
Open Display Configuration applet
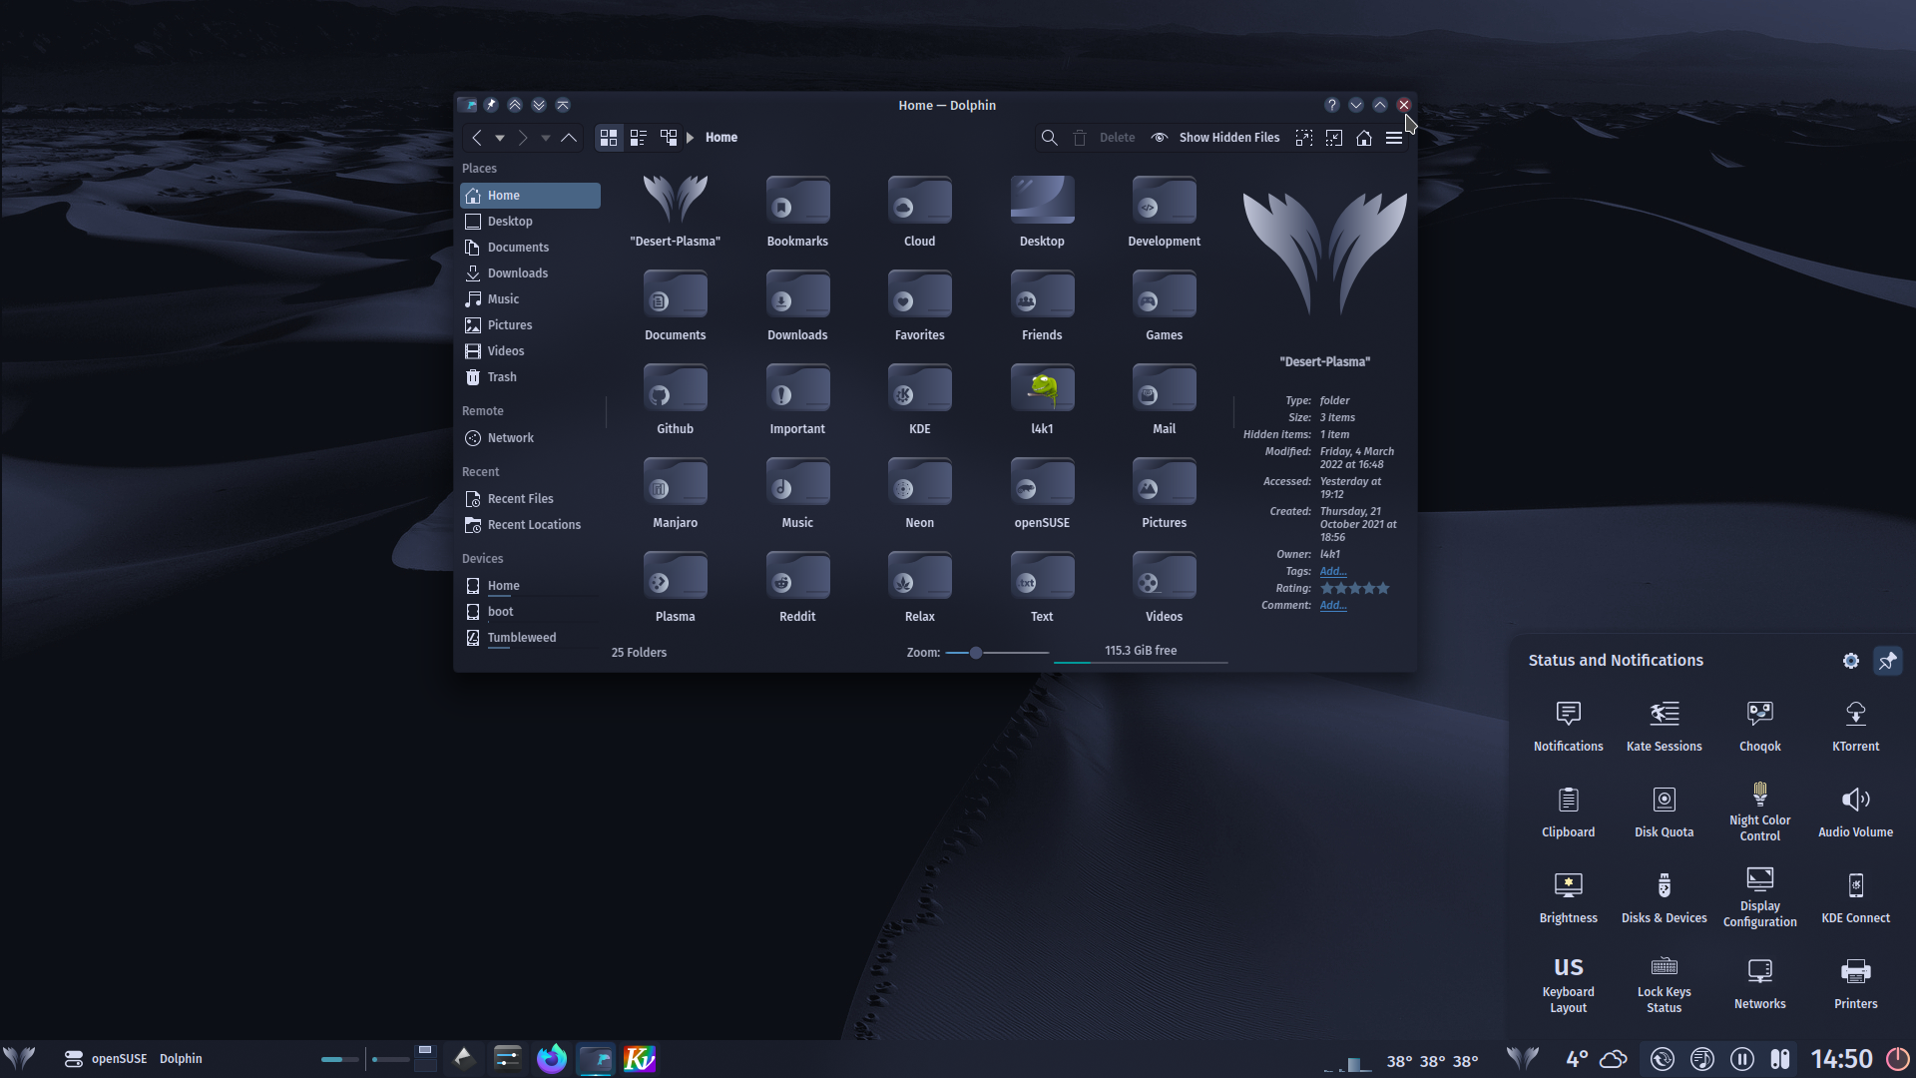(x=1760, y=897)
